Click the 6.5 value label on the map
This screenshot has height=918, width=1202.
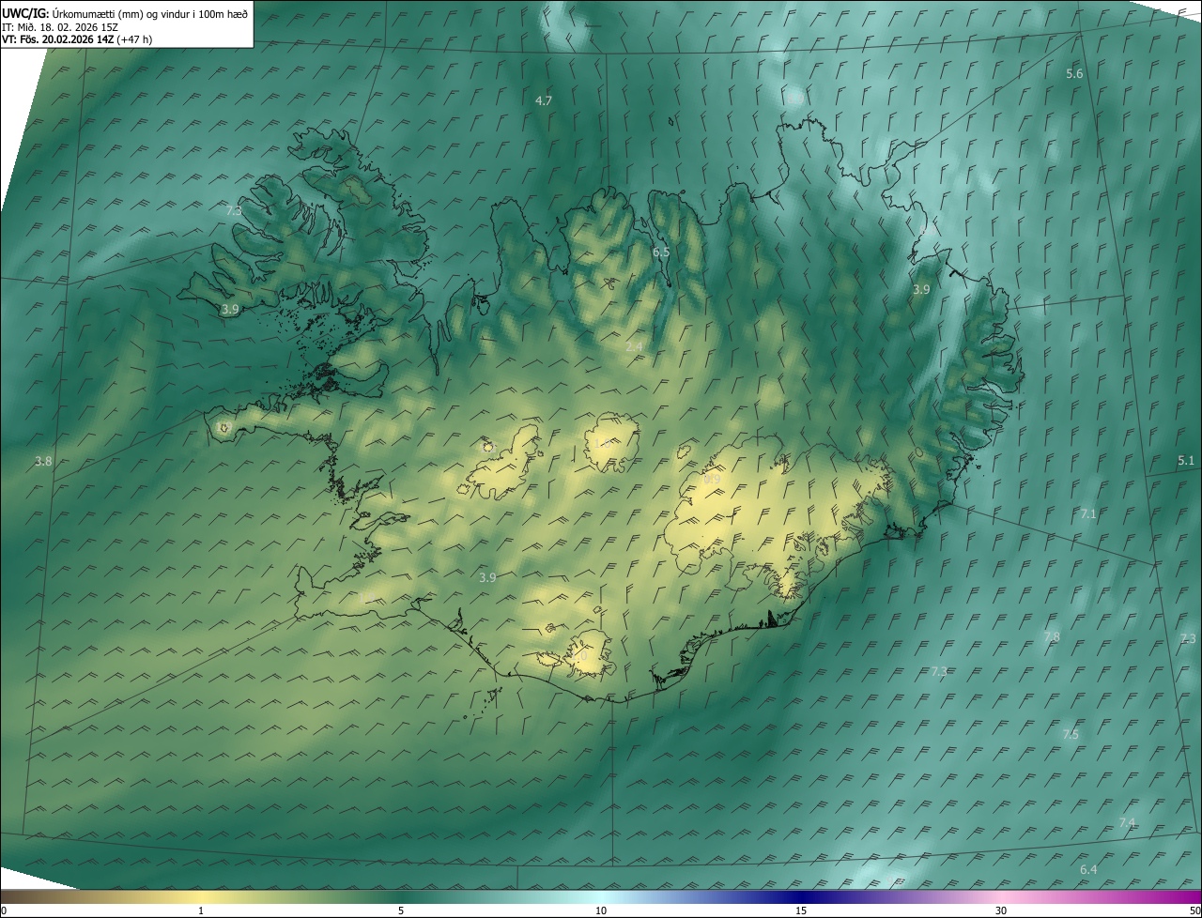pyautogui.click(x=661, y=252)
